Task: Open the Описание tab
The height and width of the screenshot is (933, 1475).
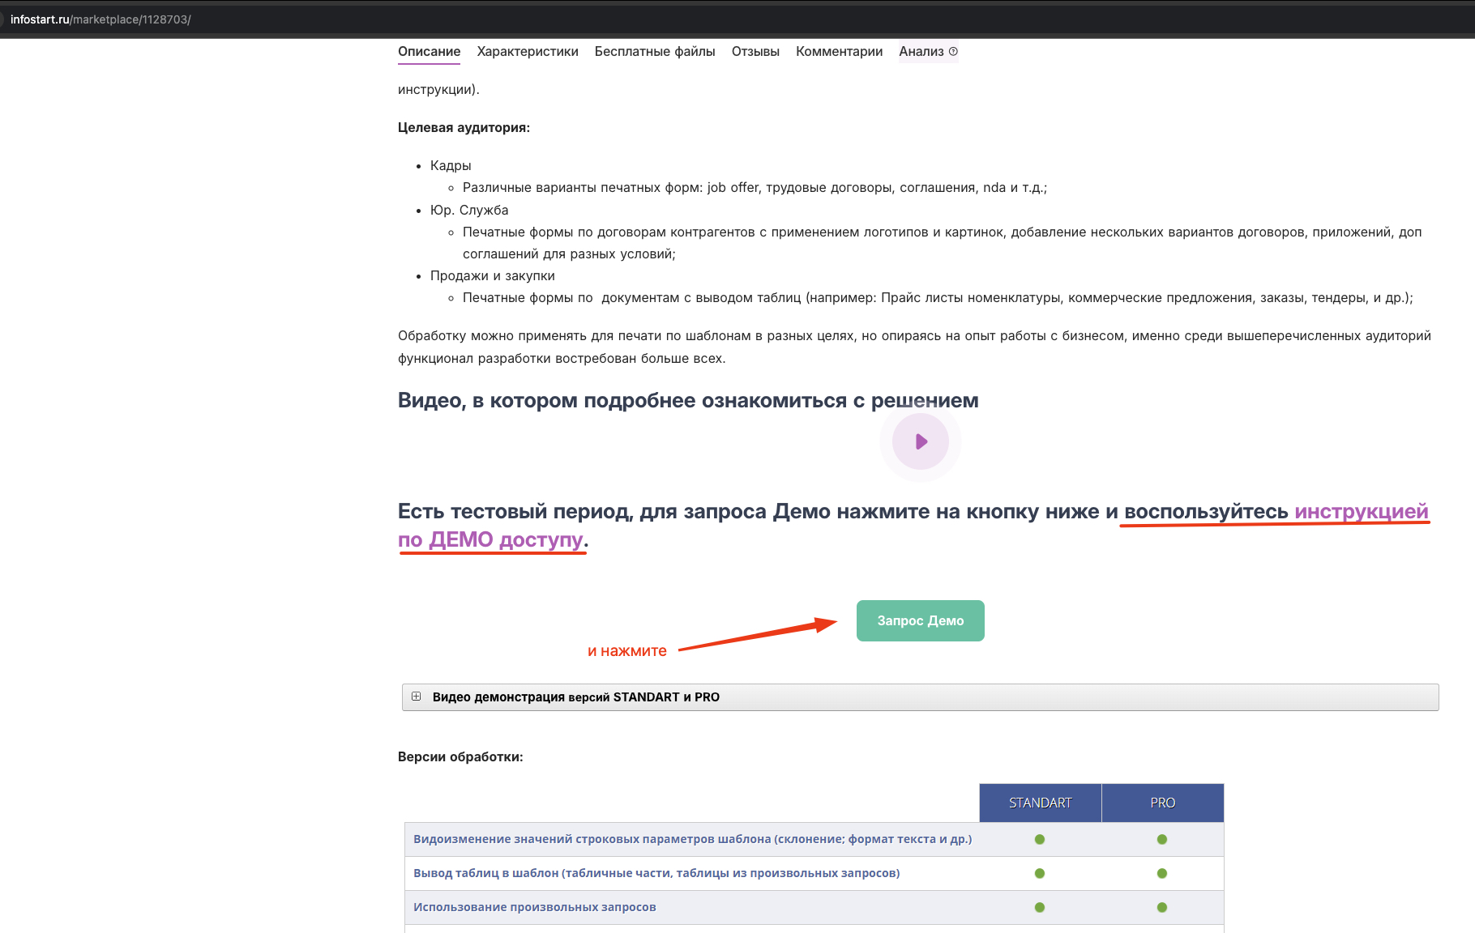Action: pyautogui.click(x=429, y=51)
